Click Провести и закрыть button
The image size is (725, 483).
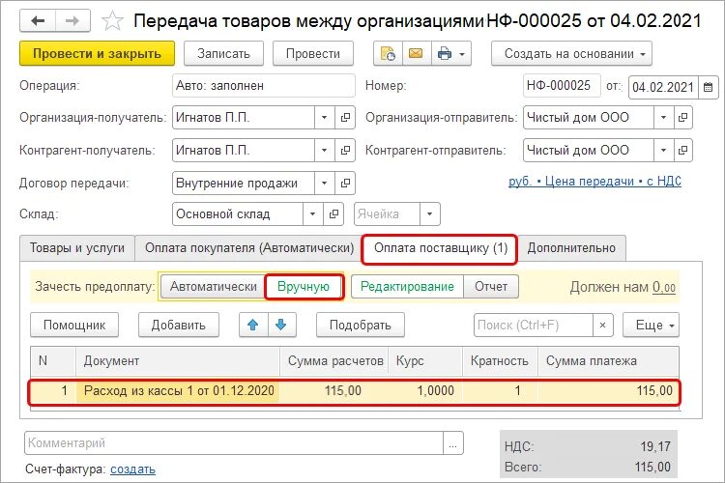(x=97, y=54)
